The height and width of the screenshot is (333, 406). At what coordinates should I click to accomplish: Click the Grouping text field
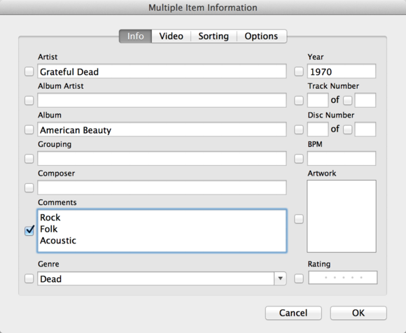pyautogui.click(x=162, y=158)
